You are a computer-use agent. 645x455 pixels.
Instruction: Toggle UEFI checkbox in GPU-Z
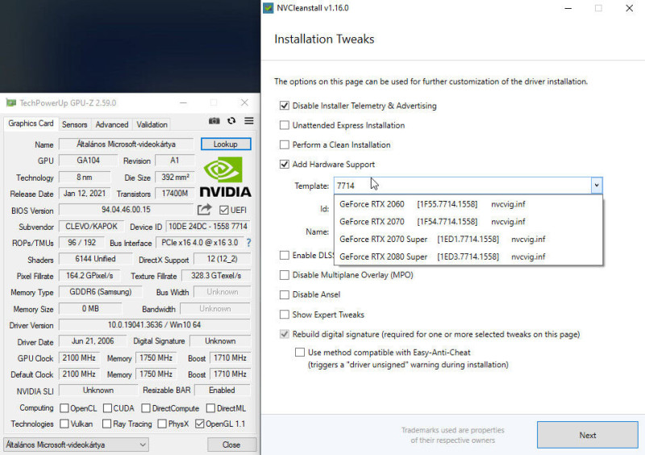click(x=224, y=210)
